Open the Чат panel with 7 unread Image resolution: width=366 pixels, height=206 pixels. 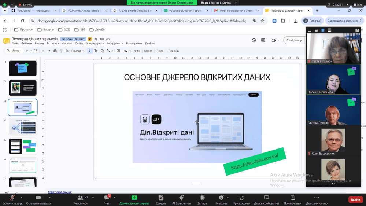(x=107, y=200)
